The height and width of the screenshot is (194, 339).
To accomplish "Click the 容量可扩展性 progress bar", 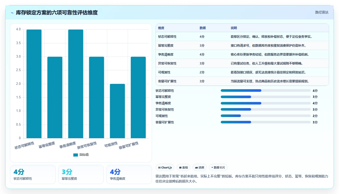I will [266, 122].
